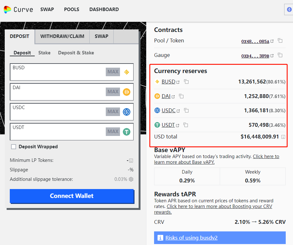Copy the BUSD reserve token address
This screenshot has height=245, width=293.
186,82
